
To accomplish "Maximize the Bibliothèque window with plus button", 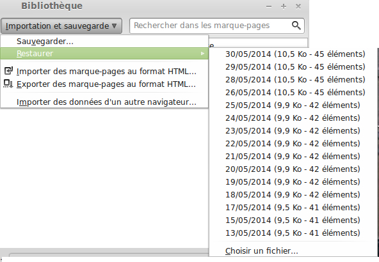I will click(x=284, y=6).
